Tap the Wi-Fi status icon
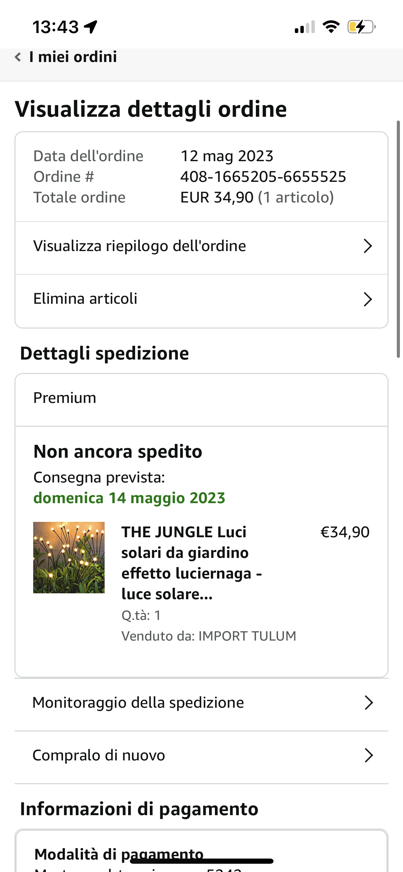The height and width of the screenshot is (872, 403). pos(331,27)
